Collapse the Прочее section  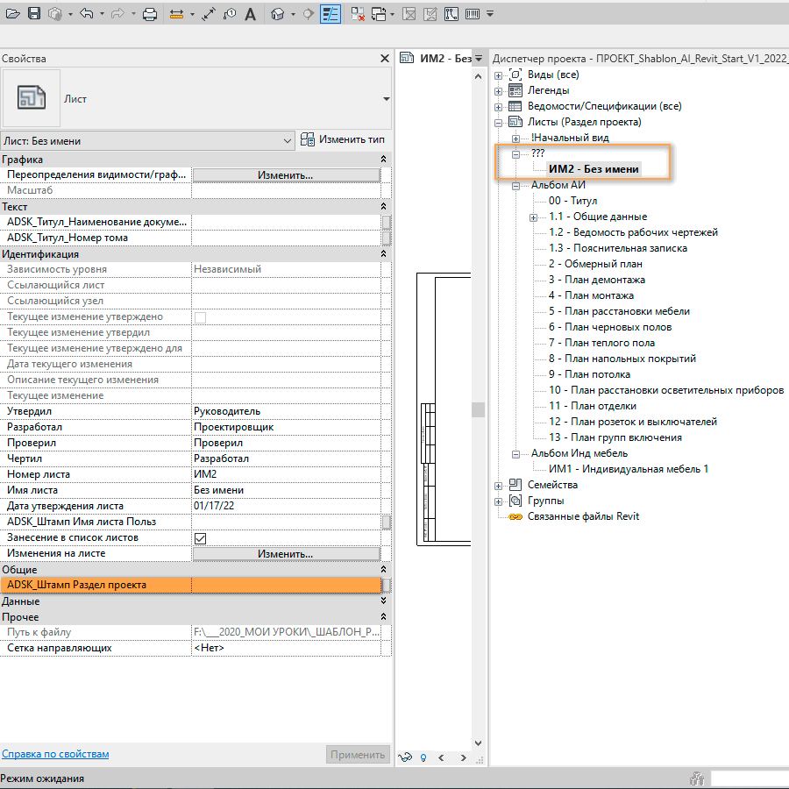pyautogui.click(x=383, y=616)
